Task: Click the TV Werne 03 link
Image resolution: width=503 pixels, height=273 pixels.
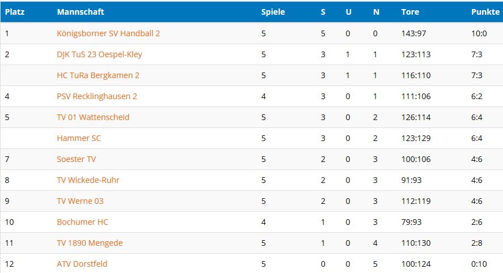Action: [x=80, y=201]
